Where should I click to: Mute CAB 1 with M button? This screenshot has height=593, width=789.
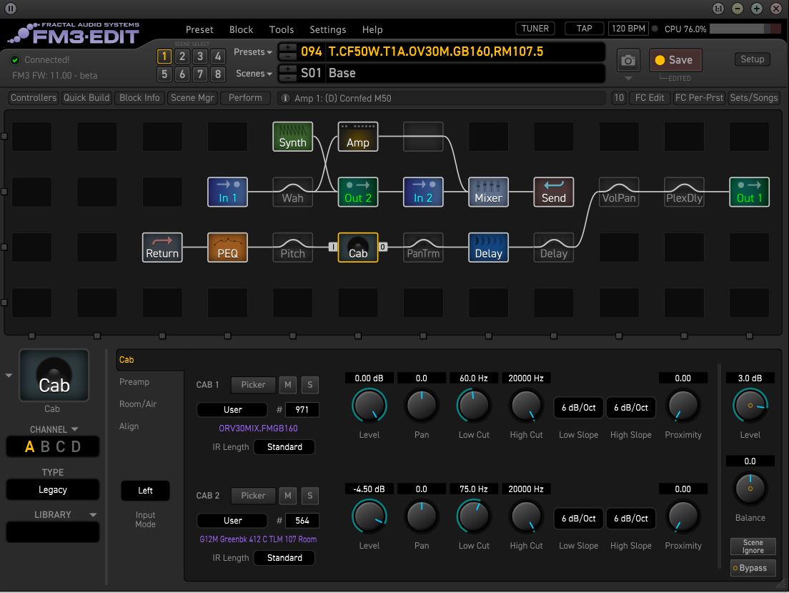(288, 385)
